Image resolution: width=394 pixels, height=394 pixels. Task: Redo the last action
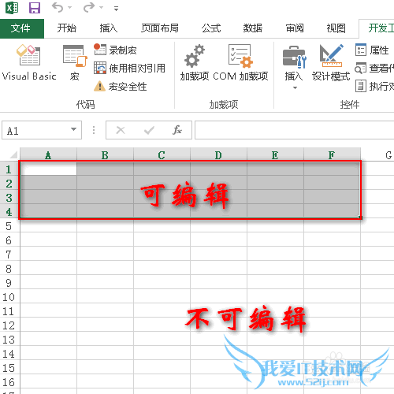point(89,7)
